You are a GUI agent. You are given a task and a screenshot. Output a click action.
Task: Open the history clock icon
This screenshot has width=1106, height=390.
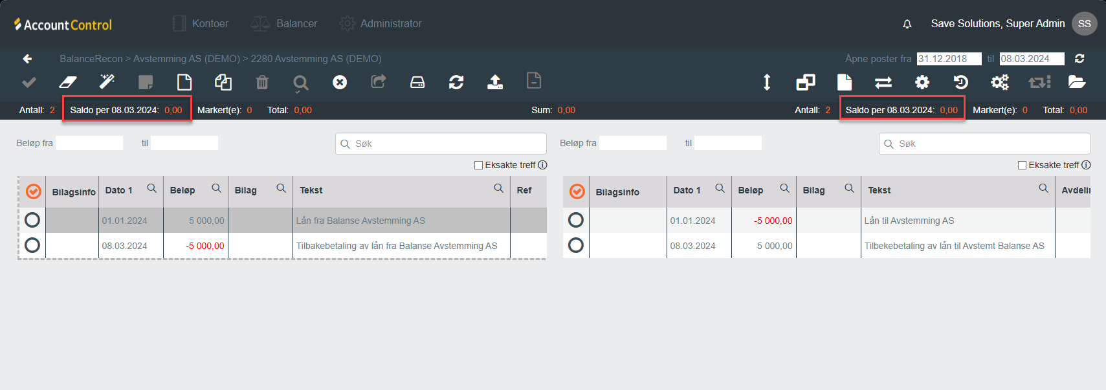[961, 82]
